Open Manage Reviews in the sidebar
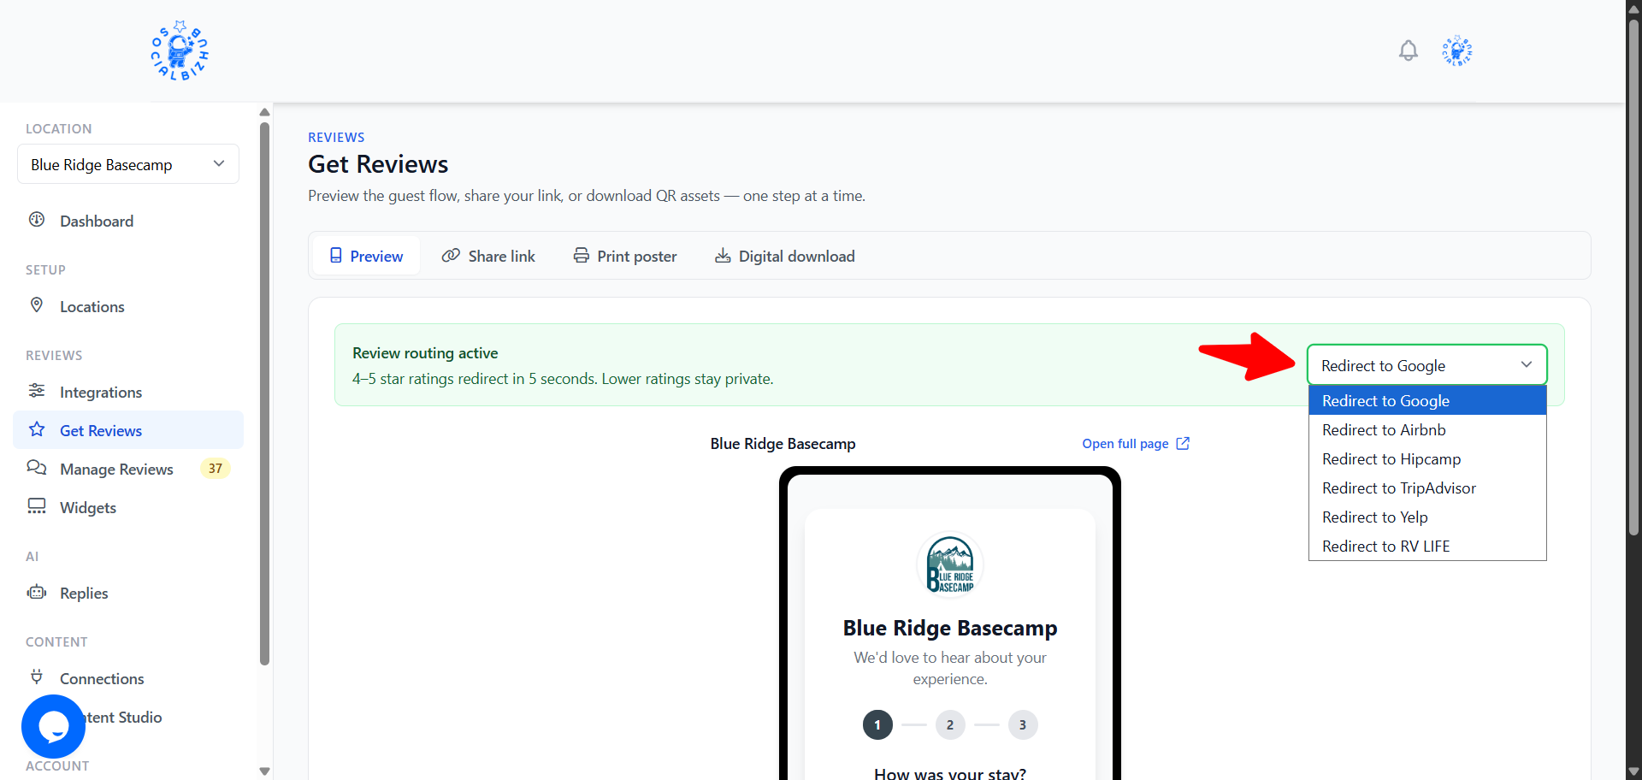 [x=128, y=469]
